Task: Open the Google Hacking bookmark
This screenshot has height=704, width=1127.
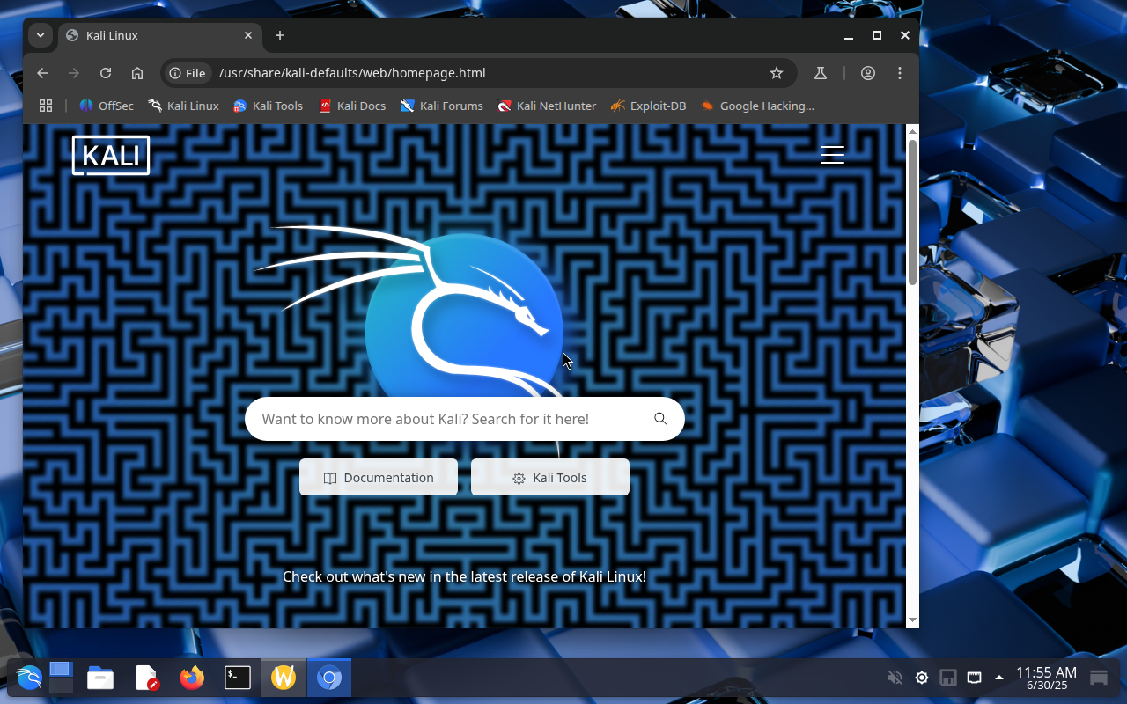Action: coord(757,106)
